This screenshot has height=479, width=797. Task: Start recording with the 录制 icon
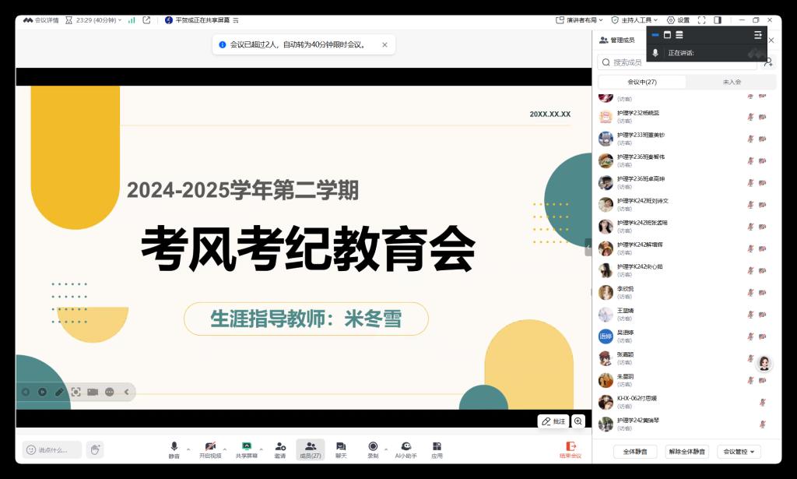373,449
